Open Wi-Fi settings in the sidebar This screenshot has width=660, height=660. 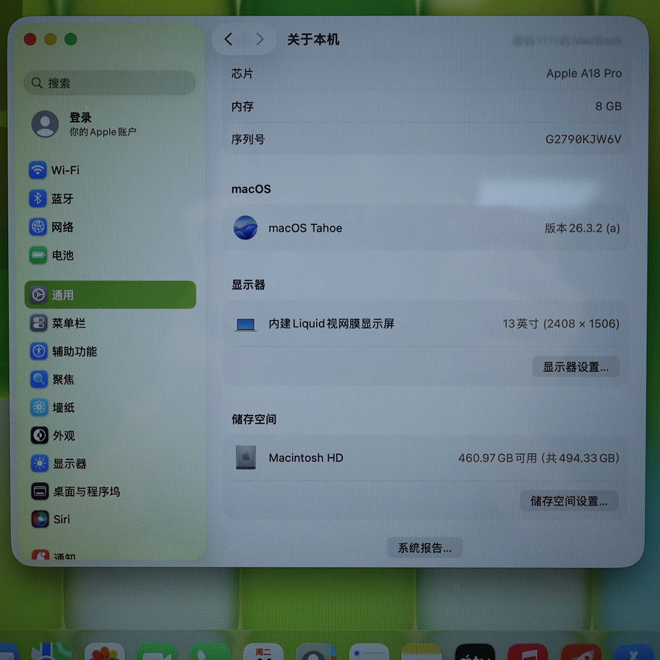[110, 170]
